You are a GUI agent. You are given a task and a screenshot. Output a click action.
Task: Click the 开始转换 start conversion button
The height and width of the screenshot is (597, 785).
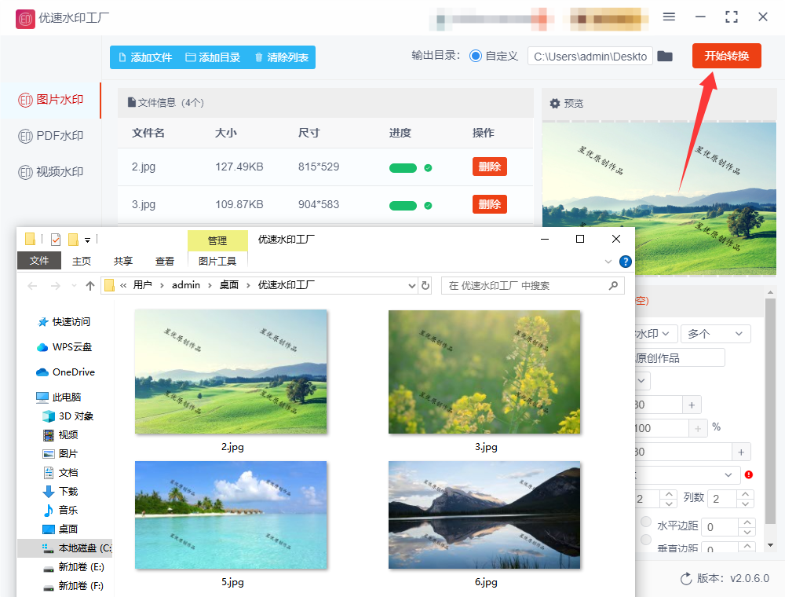click(x=726, y=56)
